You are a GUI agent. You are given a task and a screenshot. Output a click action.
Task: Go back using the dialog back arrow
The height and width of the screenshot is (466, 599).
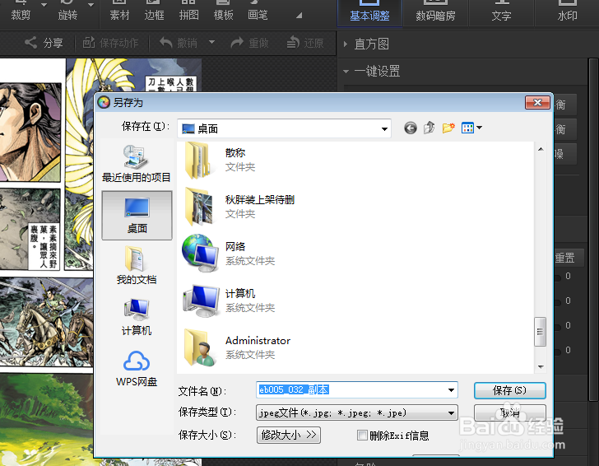click(411, 128)
